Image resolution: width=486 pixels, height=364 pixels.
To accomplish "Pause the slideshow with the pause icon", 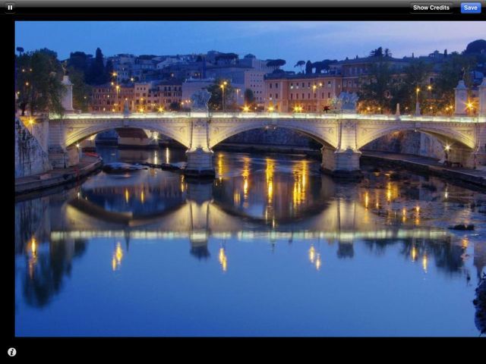I will tap(10, 8).
